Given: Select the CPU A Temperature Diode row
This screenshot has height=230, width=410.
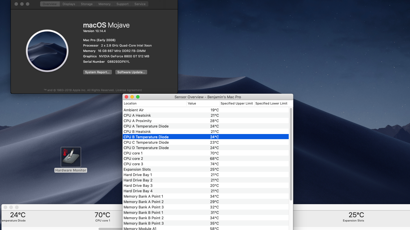Looking at the screenshot, I should [x=206, y=126].
